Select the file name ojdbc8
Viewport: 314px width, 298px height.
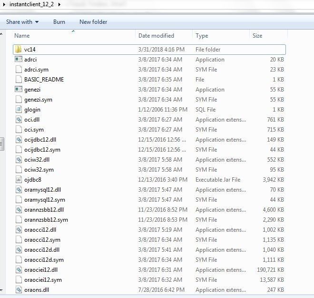pyautogui.click(x=33, y=180)
